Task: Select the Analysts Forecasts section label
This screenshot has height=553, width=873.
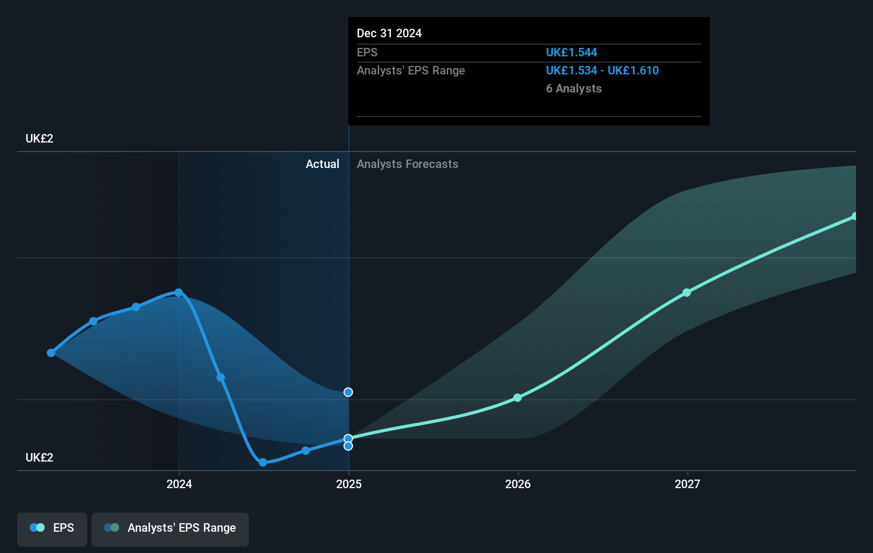Action: tap(407, 164)
